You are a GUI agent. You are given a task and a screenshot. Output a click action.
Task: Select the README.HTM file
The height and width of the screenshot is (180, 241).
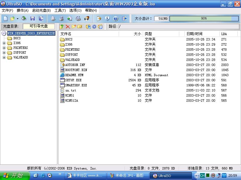point(74,75)
